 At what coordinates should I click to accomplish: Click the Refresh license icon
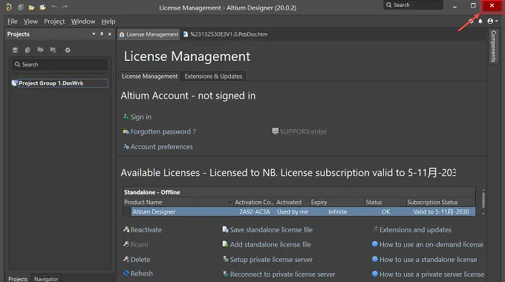tap(126, 273)
